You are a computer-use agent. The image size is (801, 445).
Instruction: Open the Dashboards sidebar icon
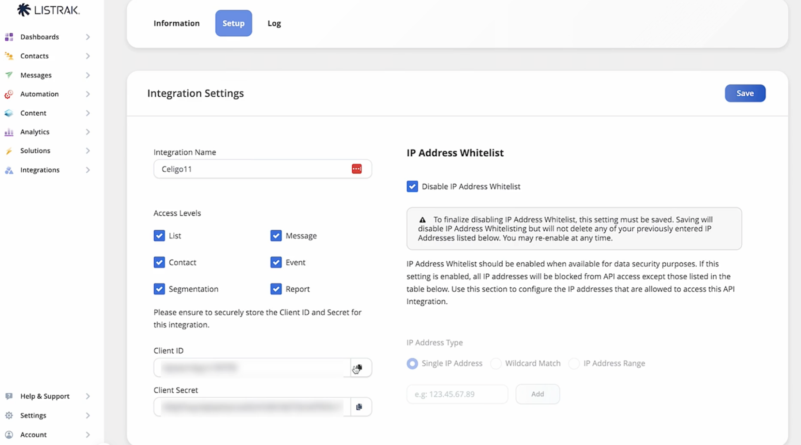tap(9, 37)
